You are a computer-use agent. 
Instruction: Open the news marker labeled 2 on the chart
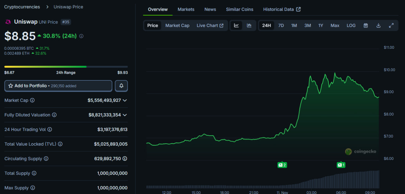click(x=282, y=165)
